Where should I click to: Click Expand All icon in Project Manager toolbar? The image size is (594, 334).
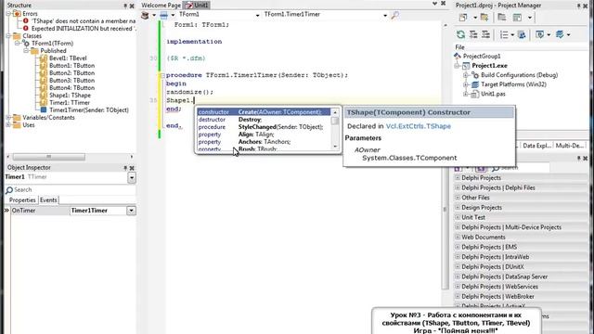(473, 34)
